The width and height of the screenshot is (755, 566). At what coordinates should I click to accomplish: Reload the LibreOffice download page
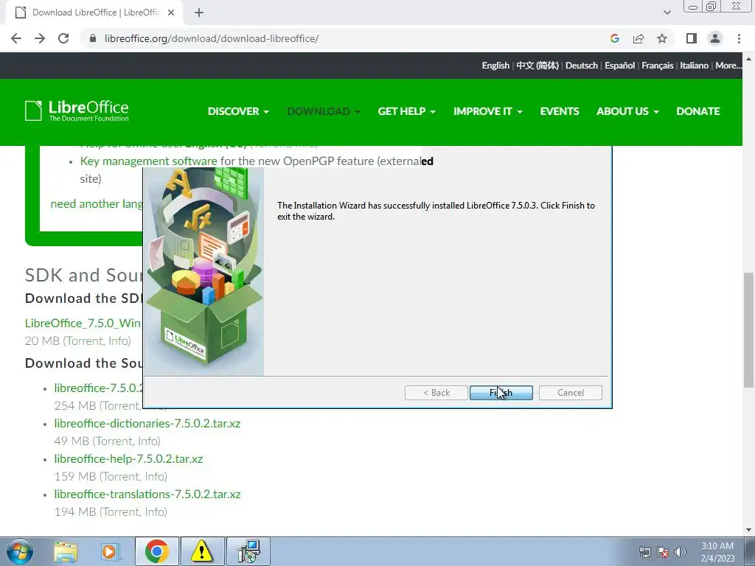pyautogui.click(x=63, y=38)
